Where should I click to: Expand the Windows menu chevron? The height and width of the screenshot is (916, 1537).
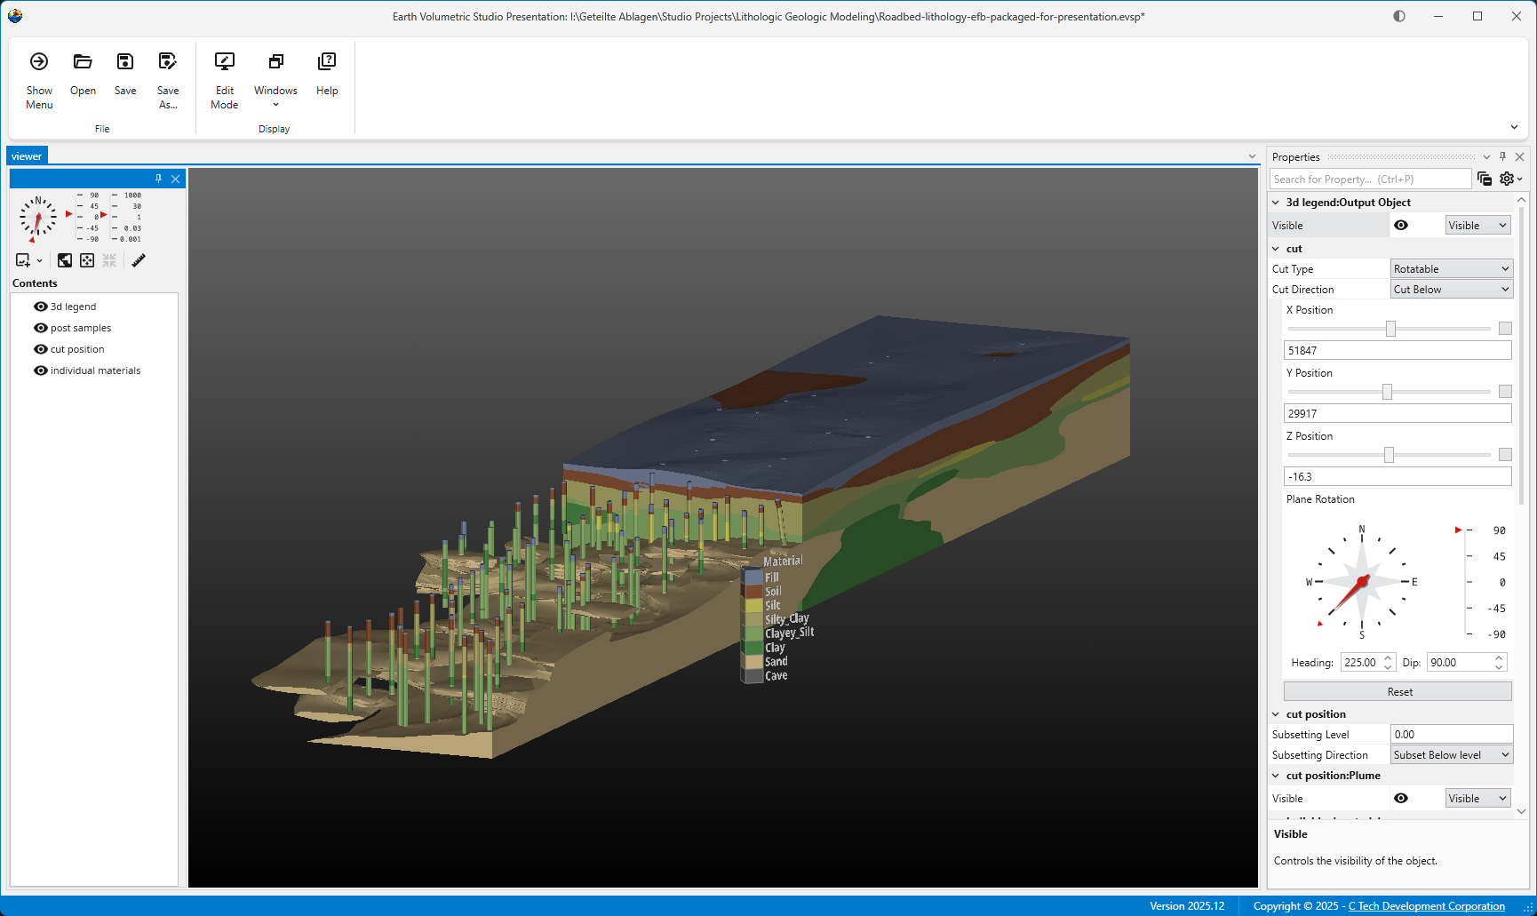click(x=275, y=104)
